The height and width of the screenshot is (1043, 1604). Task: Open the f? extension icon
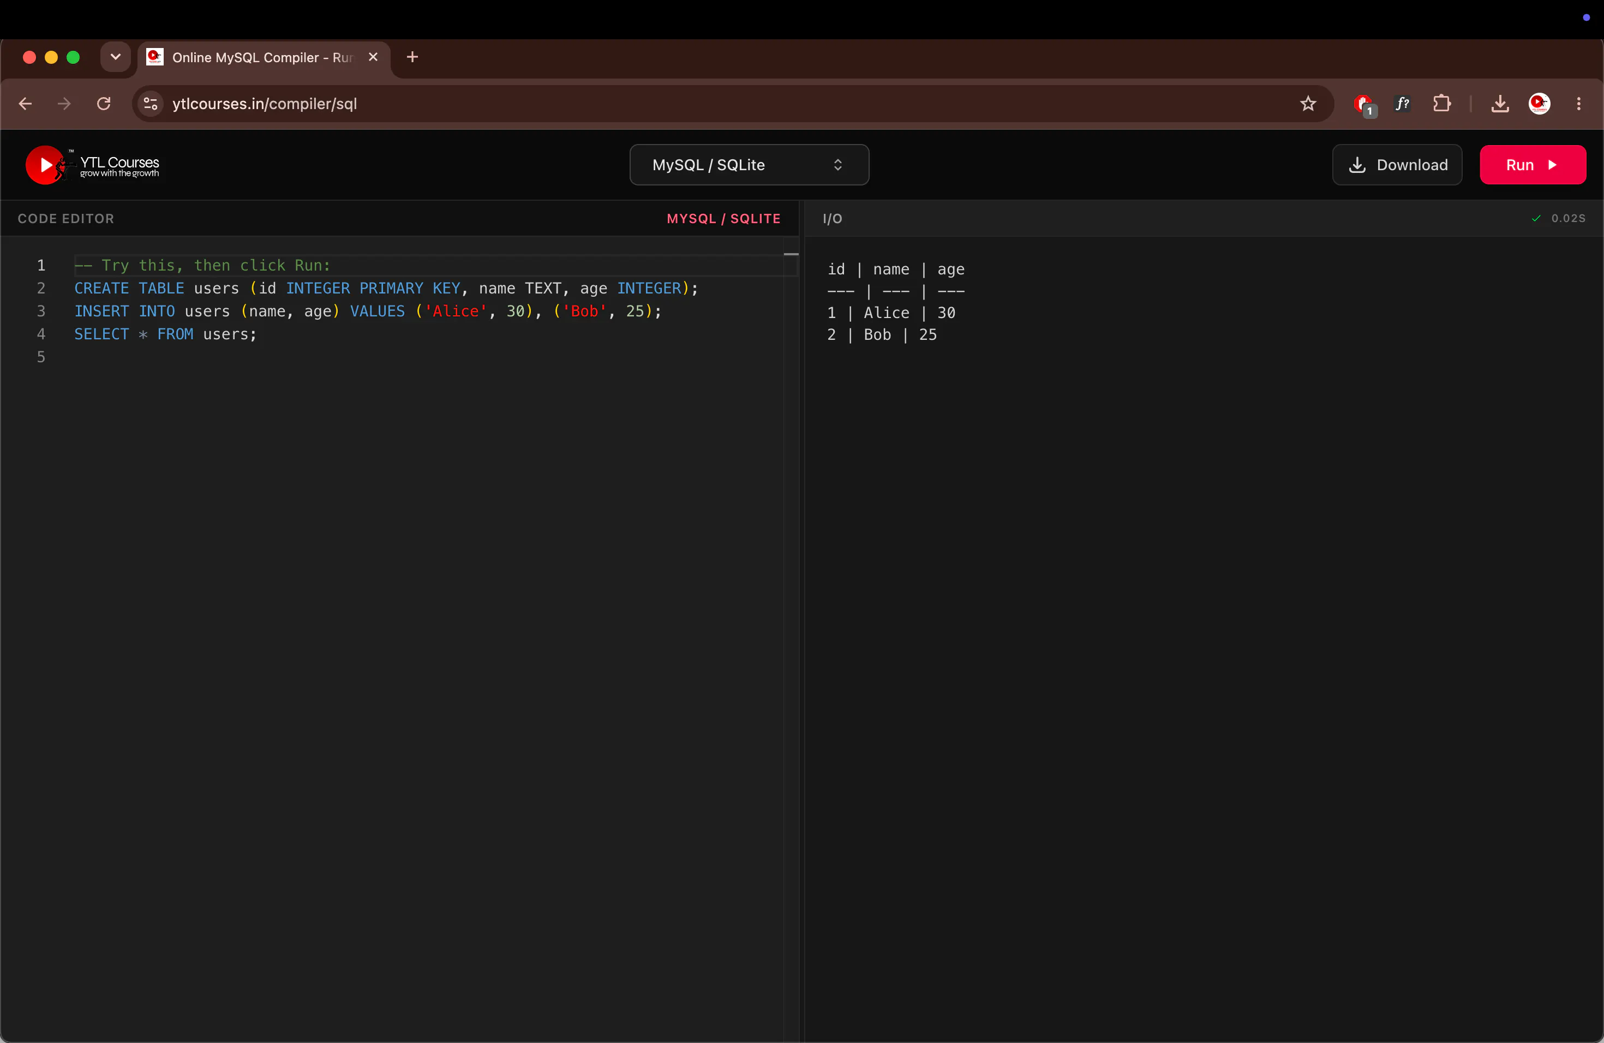pyautogui.click(x=1403, y=104)
